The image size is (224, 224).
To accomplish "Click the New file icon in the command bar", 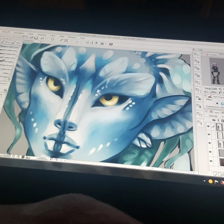I will 27,37.
